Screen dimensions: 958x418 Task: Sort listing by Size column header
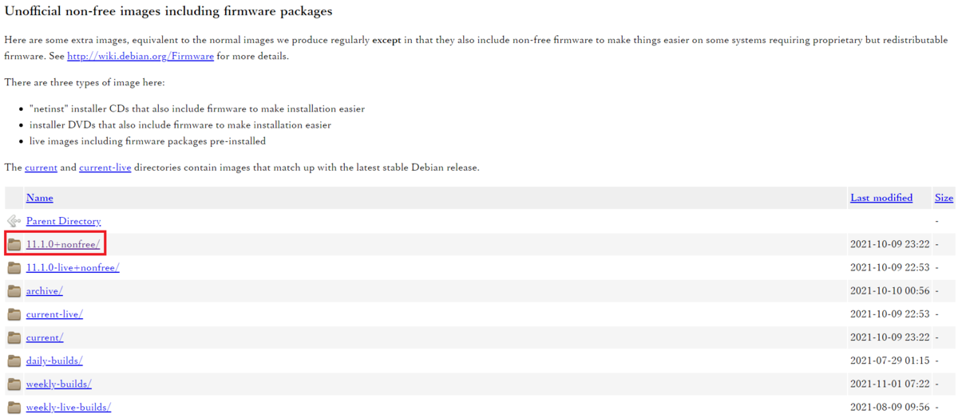pyautogui.click(x=944, y=198)
